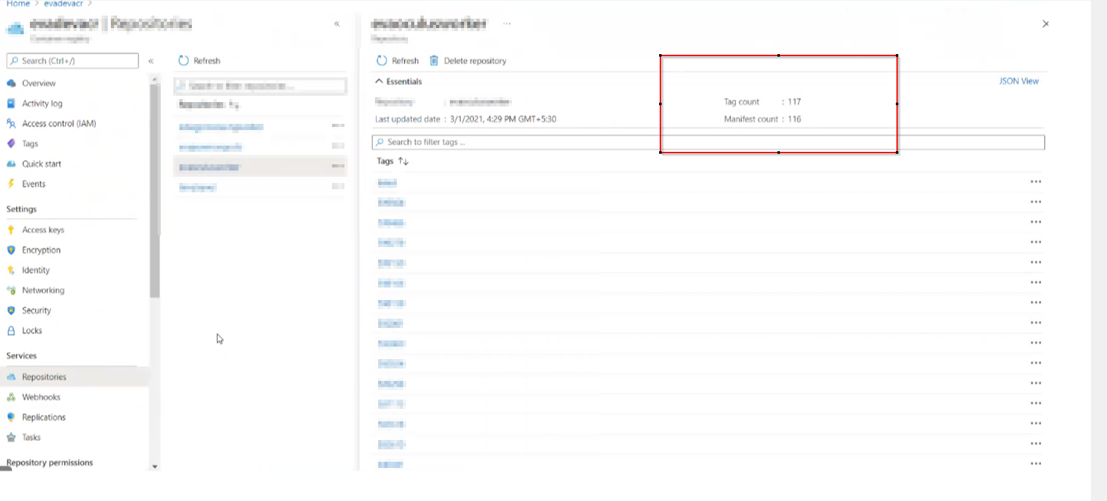
Task: Sort tags using the Tags arrows icon
Action: click(404, 161)
